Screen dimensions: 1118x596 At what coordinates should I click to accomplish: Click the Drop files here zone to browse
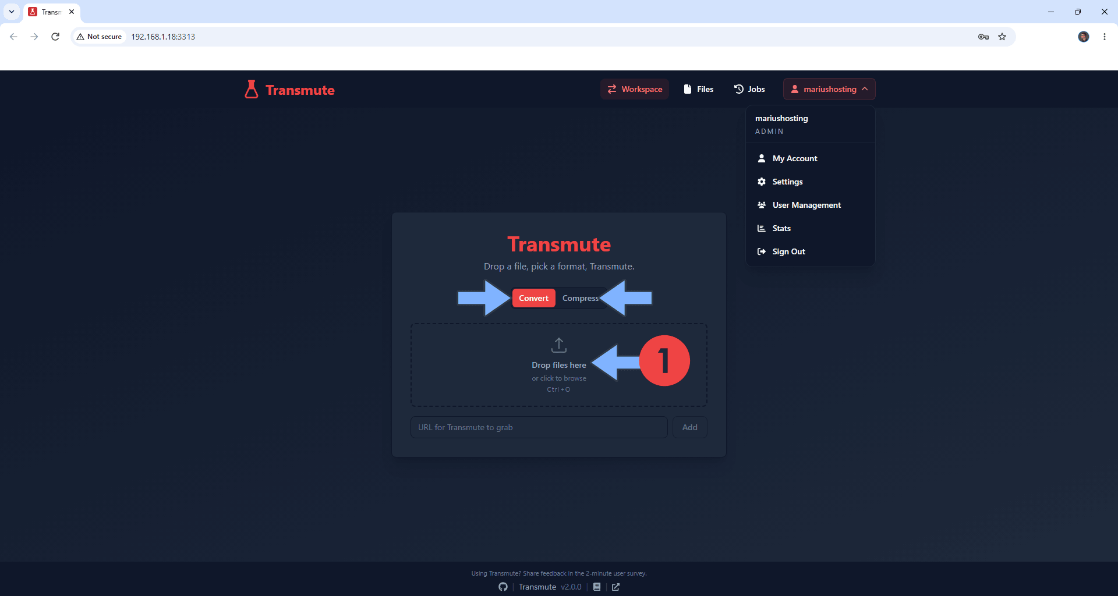click(558, 365)
